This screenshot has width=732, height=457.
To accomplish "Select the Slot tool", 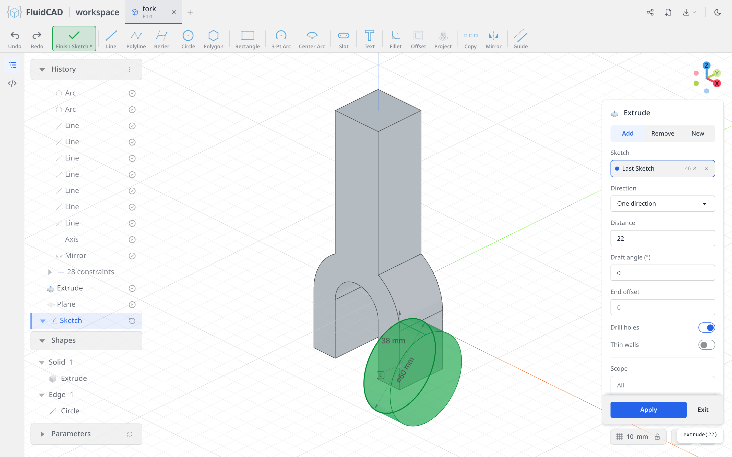I will click(344, 39).
